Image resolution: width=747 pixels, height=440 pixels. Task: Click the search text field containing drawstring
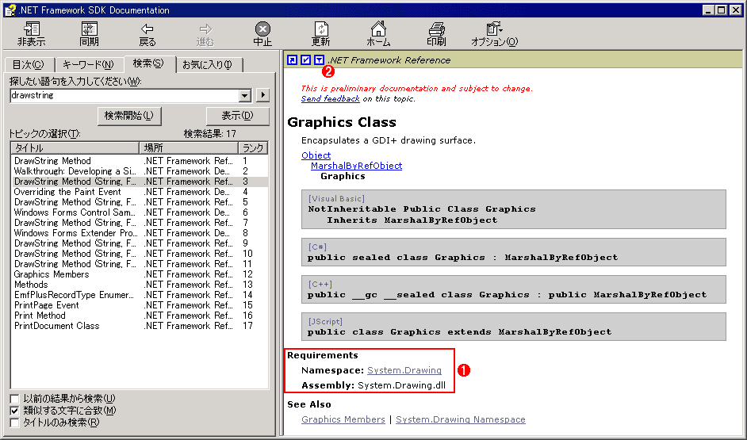125,95
